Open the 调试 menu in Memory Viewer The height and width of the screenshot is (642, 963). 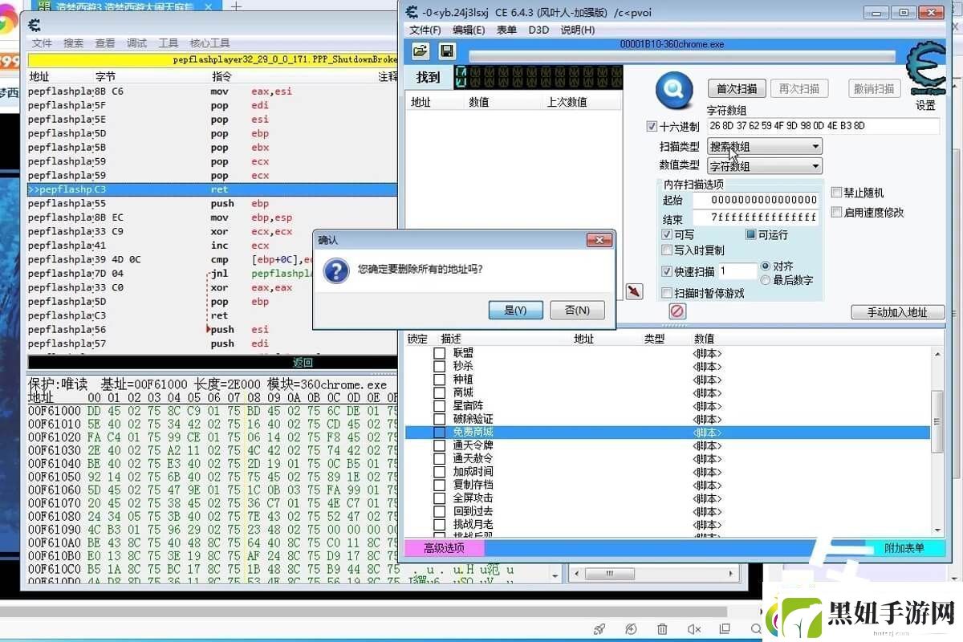point(136,43)
